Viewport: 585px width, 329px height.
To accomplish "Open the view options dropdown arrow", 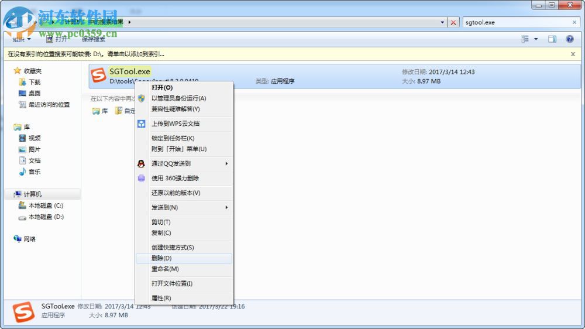I will tap(536, 39).
